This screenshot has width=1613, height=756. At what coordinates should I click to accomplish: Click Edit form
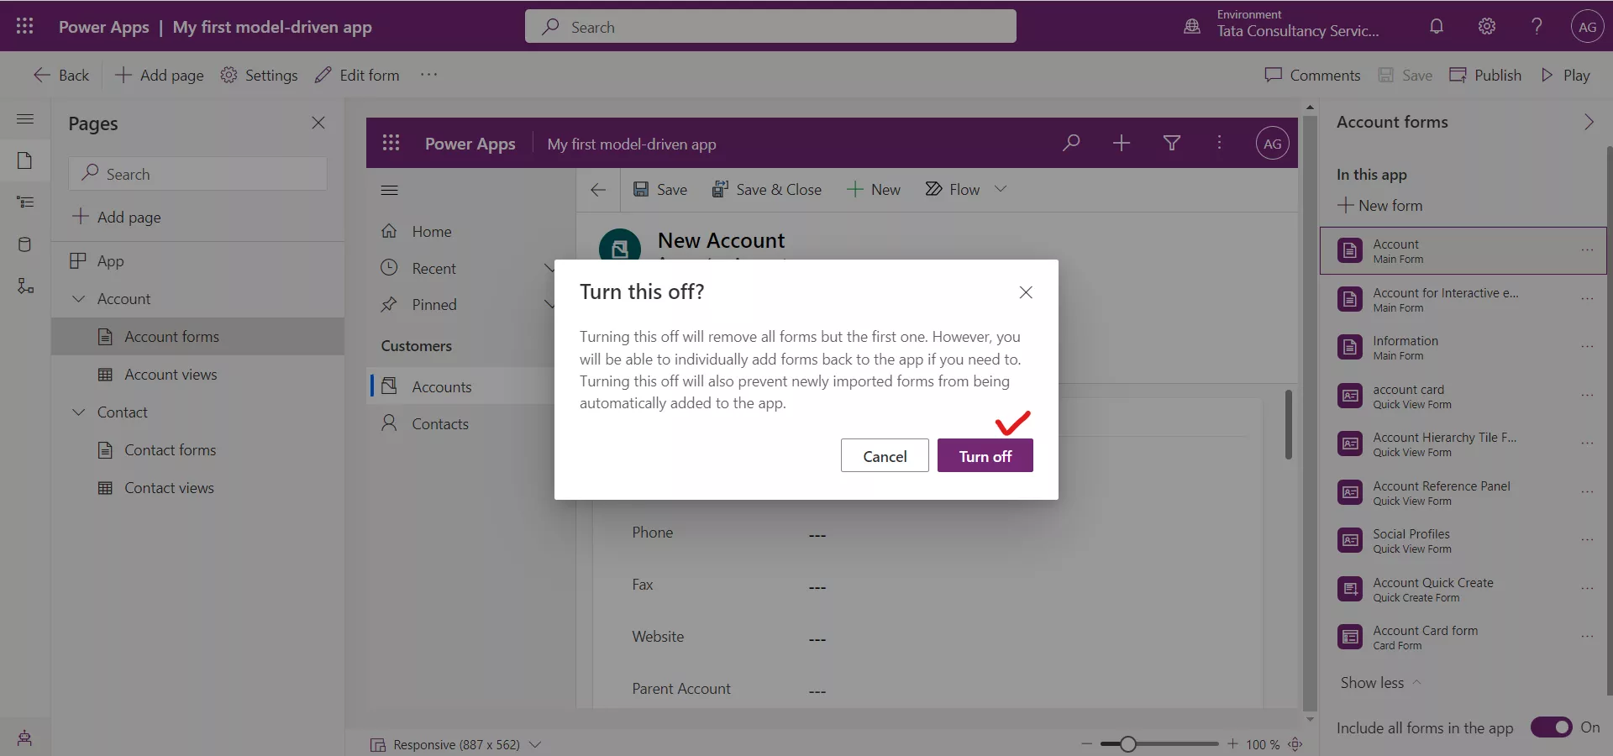click(357, 75)
